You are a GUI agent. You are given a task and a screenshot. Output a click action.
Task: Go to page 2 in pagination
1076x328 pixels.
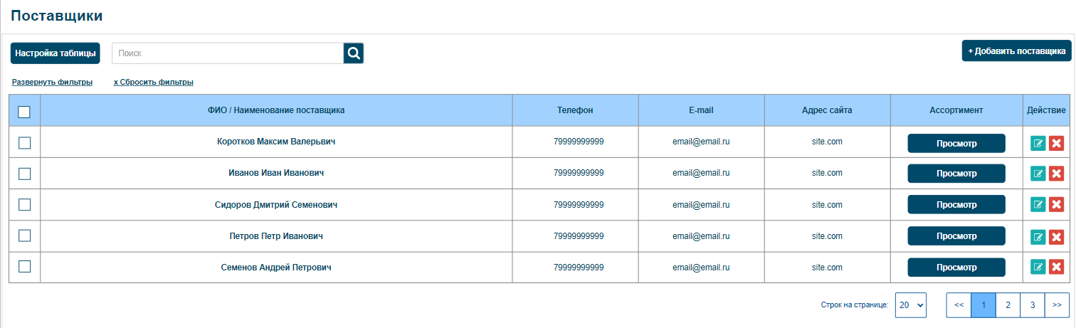click(1008, 305)
